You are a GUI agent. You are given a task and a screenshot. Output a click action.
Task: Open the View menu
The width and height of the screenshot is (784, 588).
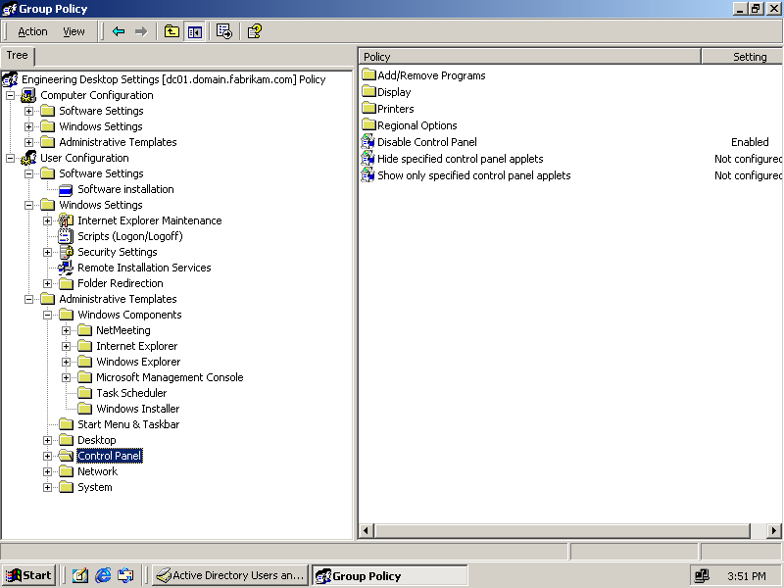(x=73, y=31)
